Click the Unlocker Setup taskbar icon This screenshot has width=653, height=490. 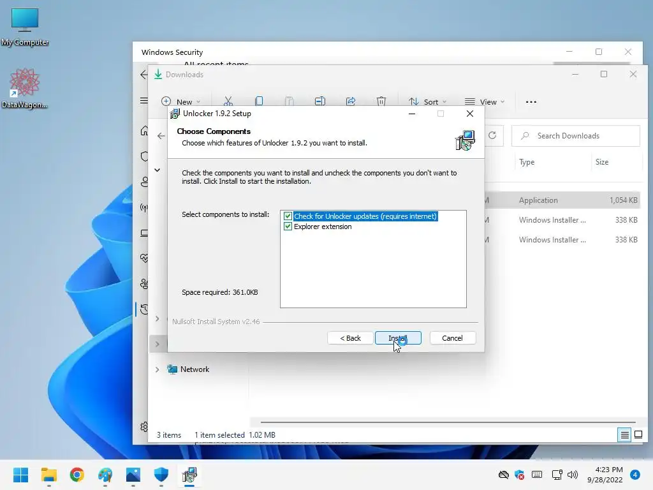pyautogui.click(x=189, y=475)
